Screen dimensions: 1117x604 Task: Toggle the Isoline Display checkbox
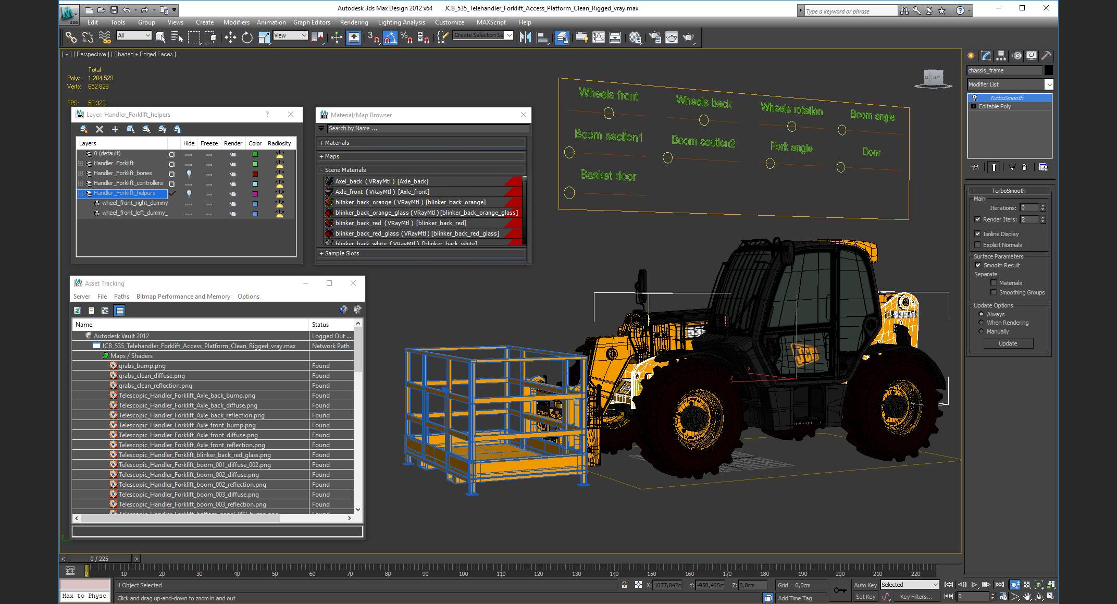(x=978, y=234)
